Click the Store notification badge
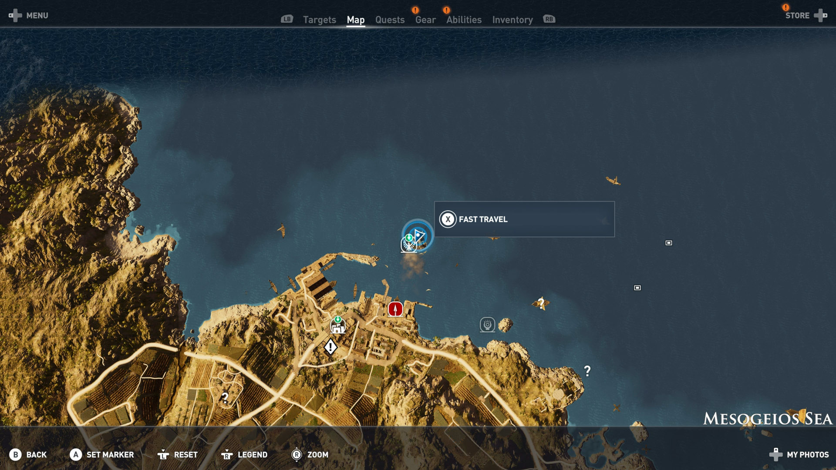Screen dimensions: 836x470 pos(785,7)
